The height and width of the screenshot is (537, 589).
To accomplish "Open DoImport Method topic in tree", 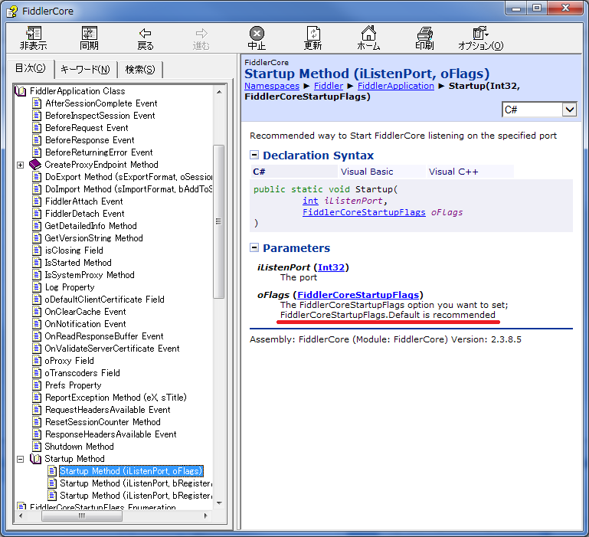I will pos(129,188).
